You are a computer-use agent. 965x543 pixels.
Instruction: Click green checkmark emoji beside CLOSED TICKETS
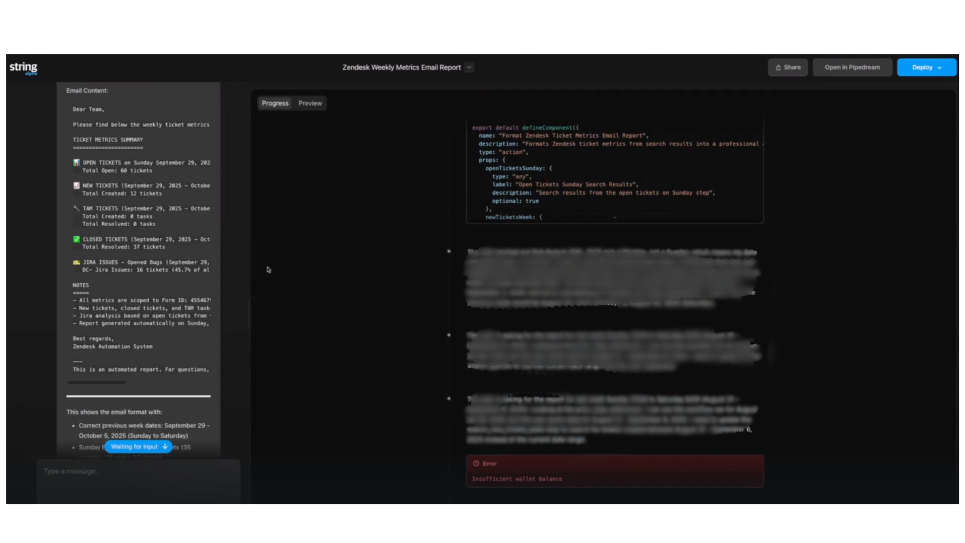pyautogui.click(x=76, y=239)
